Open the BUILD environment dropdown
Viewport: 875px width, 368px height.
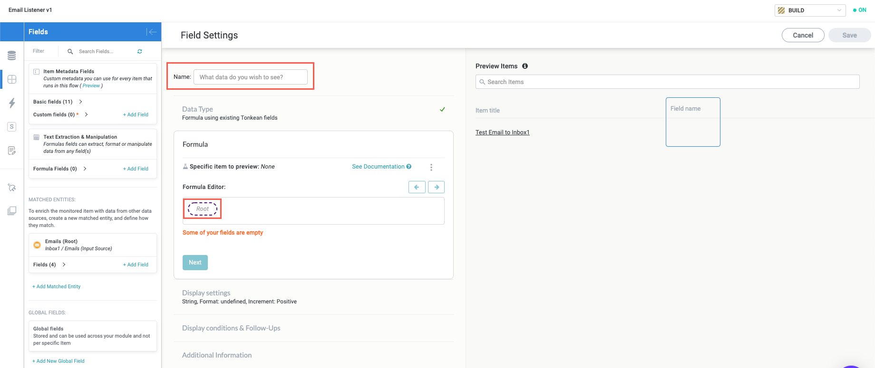pos(810,10)
